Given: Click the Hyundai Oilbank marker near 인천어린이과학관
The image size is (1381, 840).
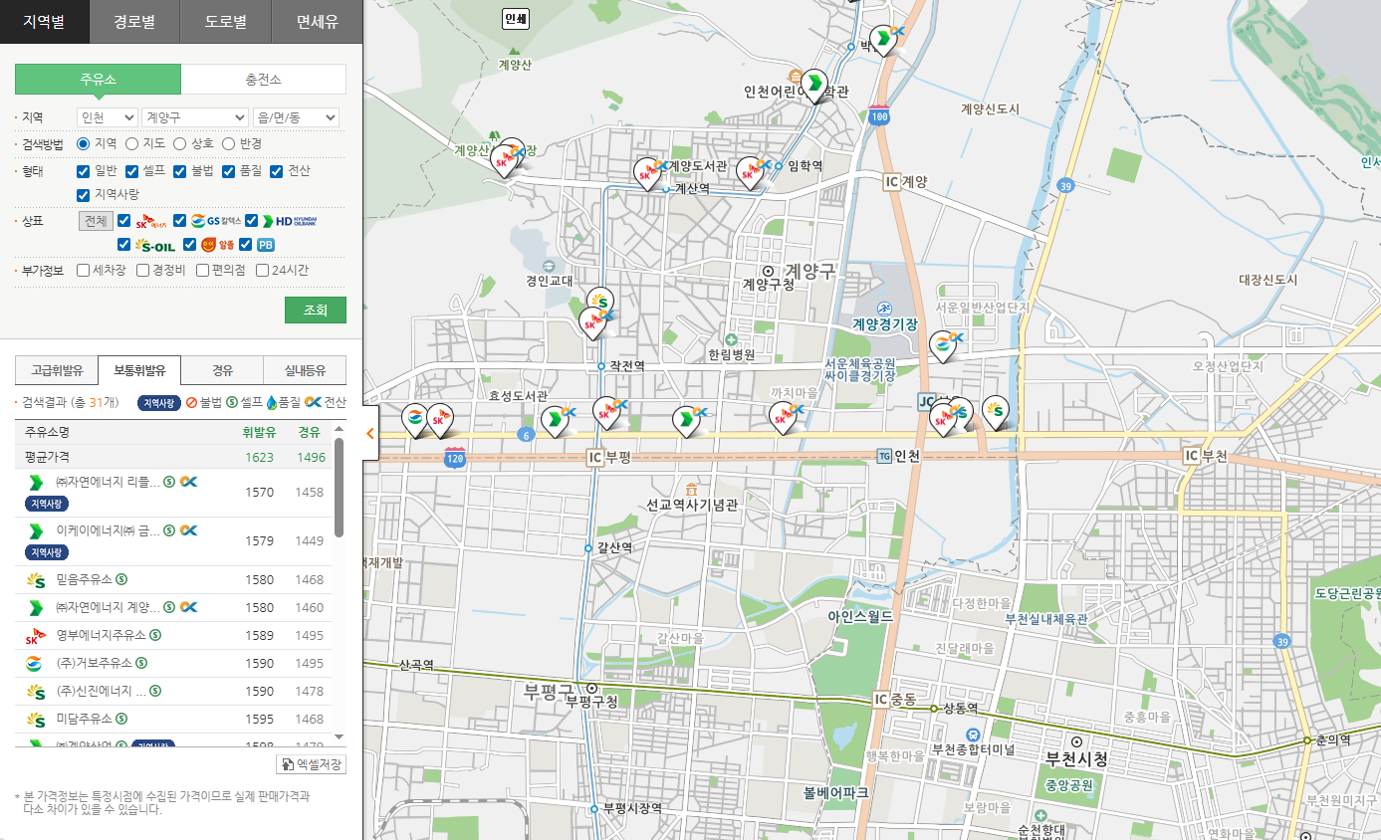Looking at the screenshot, I should (x=815, y=84).
